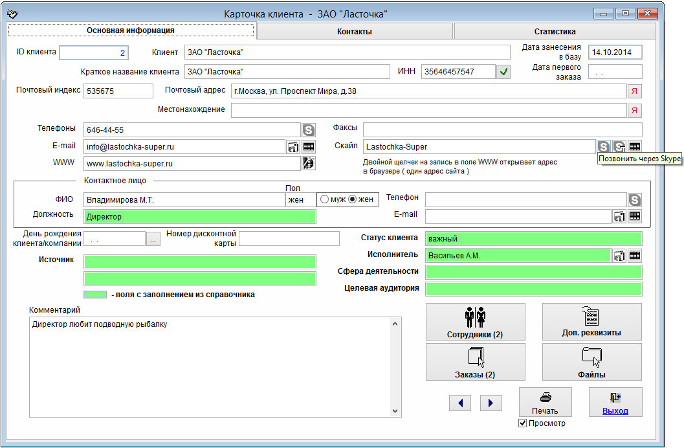Click the down arrow of comment scrollbar
Image resolution: width=684 pixels, height=448 pixels.
395,410
